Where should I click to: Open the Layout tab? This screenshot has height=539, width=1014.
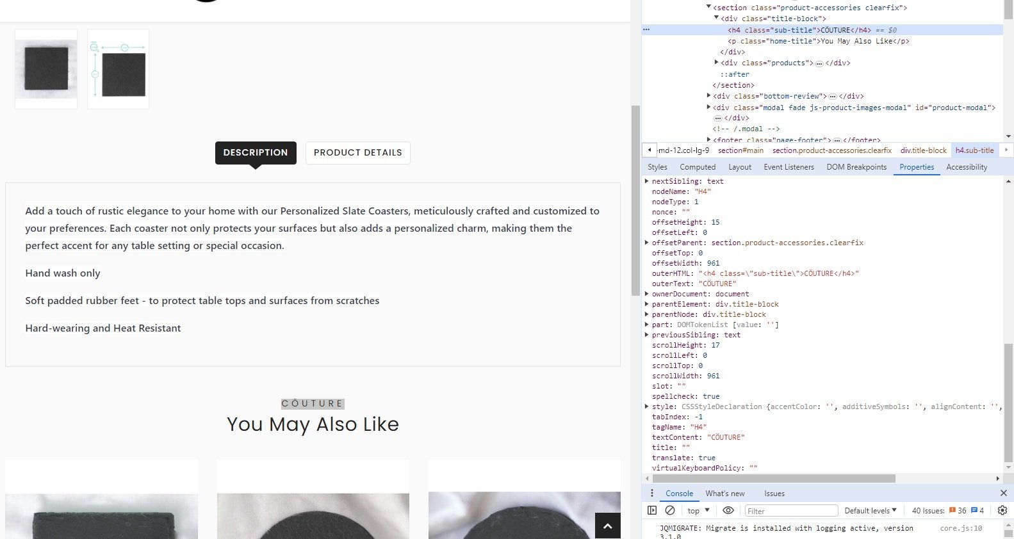click(740, 167)
